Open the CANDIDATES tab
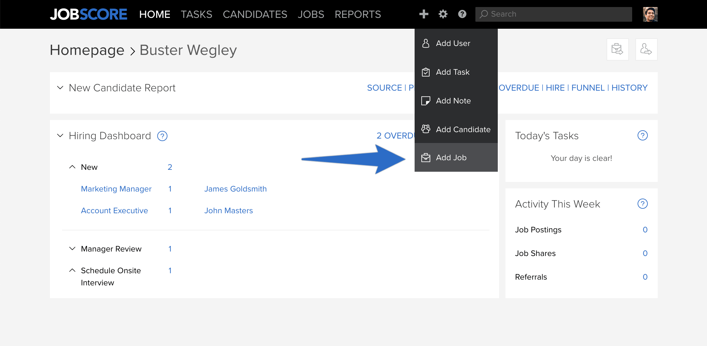Viewport: 707px width, 346px height. point(255,14)
